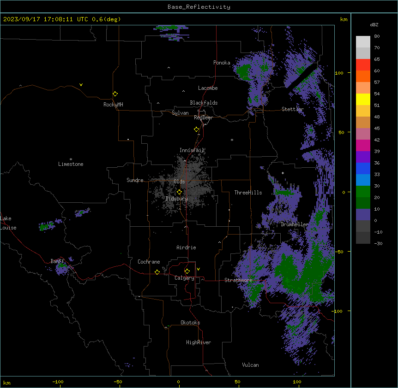Click the Sundre city label
398x388 pixels.
[x=135, y=180]
